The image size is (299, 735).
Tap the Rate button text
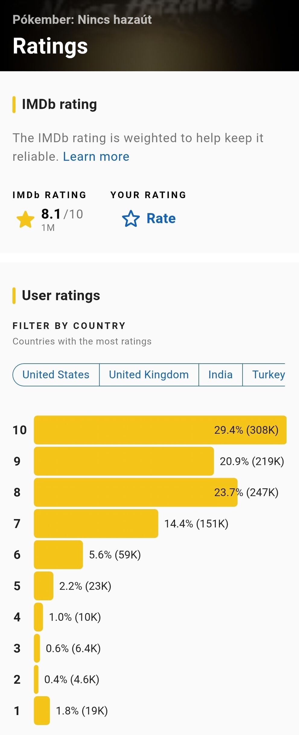[x=161, y=218]
